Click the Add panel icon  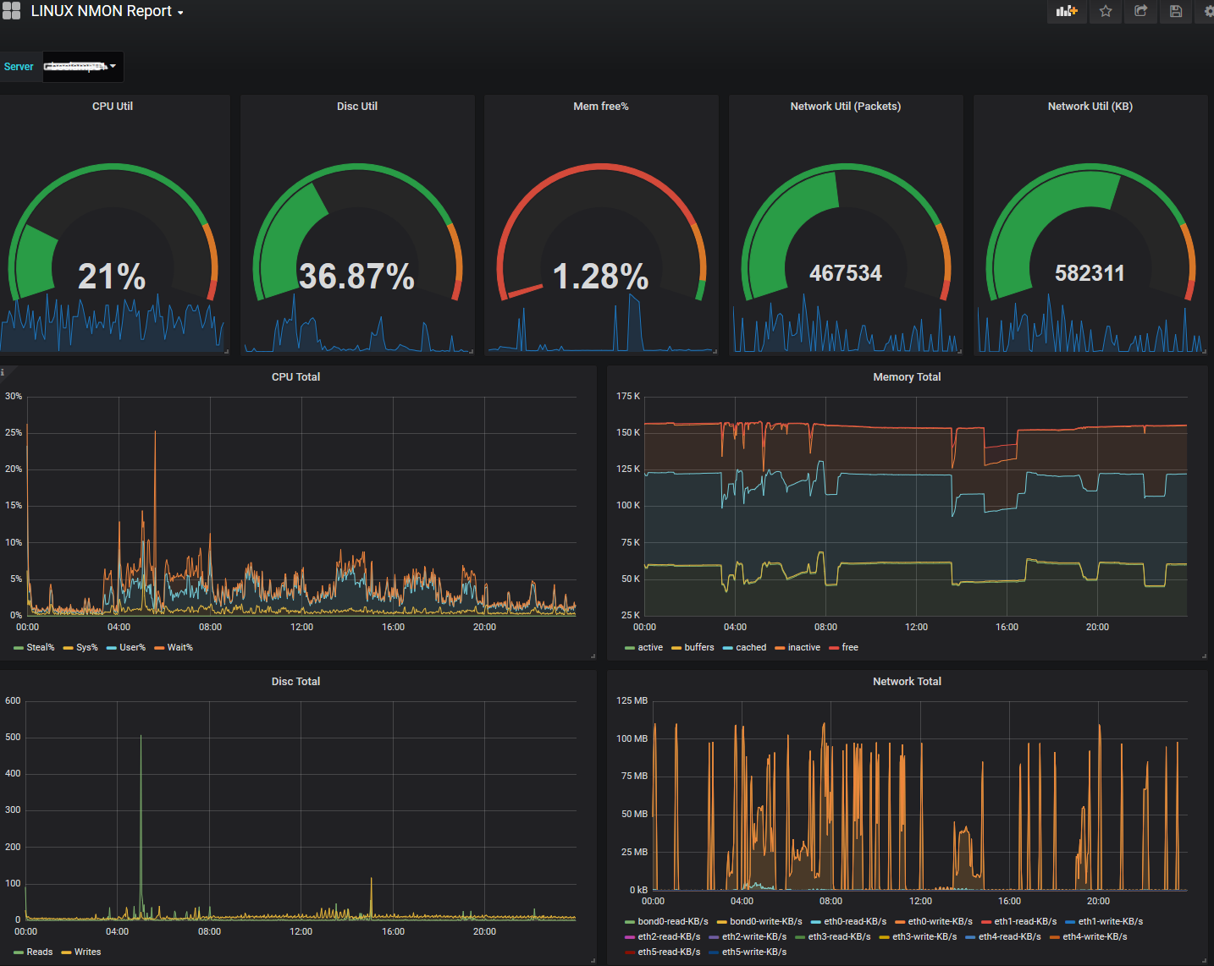[1067, 11]
